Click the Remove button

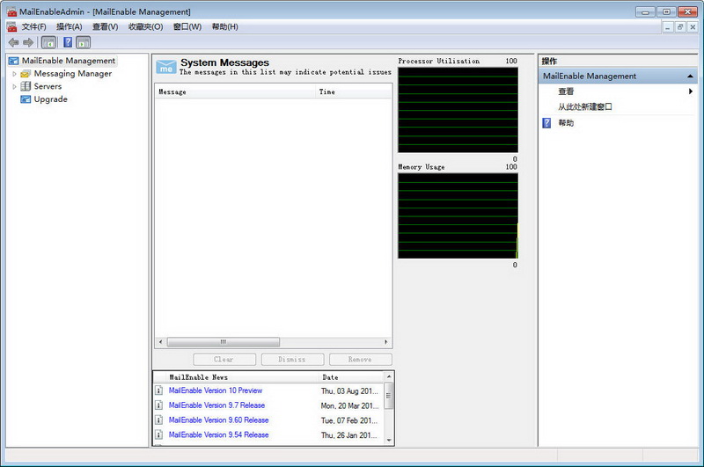pos(361,360)
